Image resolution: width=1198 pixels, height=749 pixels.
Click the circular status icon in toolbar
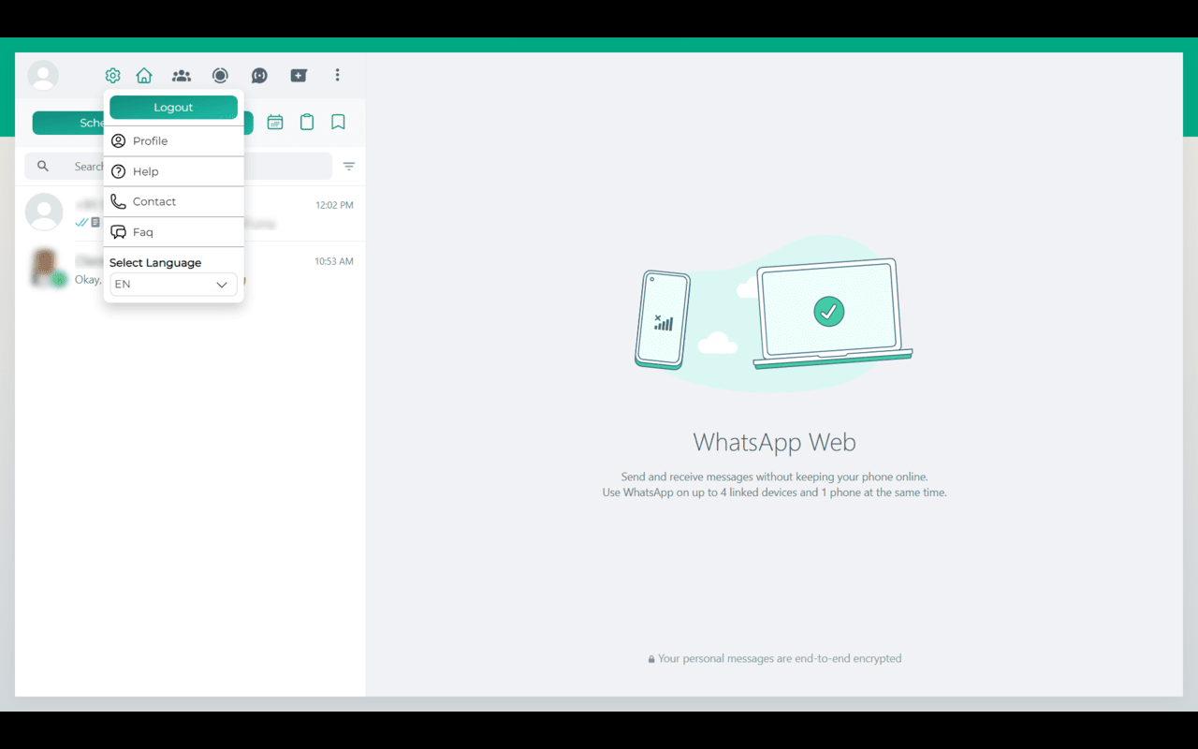click(x=220, y=75)
